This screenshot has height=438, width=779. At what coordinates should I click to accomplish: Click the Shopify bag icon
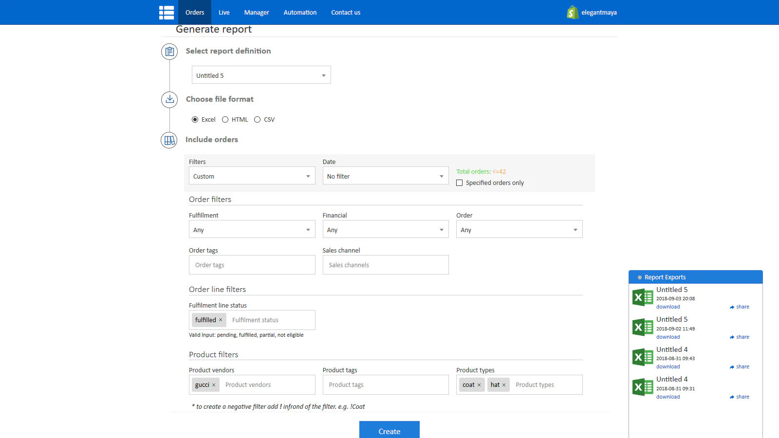point(573,12)
